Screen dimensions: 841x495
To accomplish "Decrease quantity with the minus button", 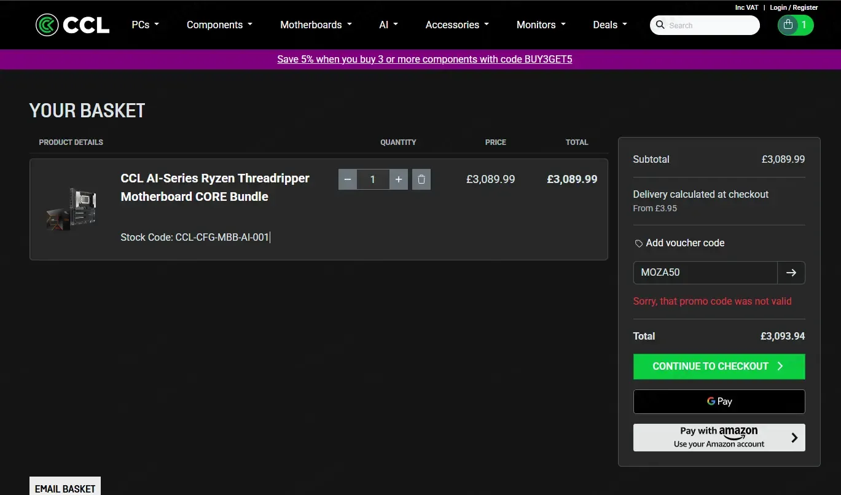I will click(347, 179).
